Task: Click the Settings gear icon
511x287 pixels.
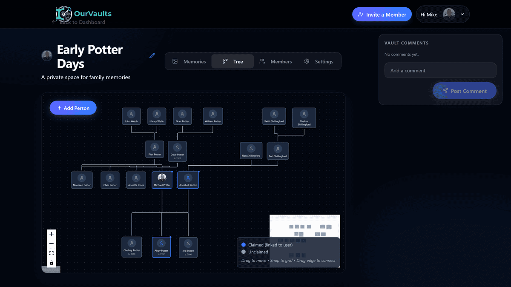Action: [306, 61]
